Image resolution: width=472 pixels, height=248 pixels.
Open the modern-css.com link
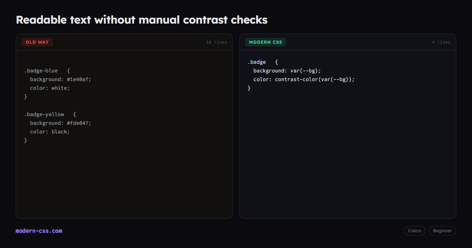39,231
